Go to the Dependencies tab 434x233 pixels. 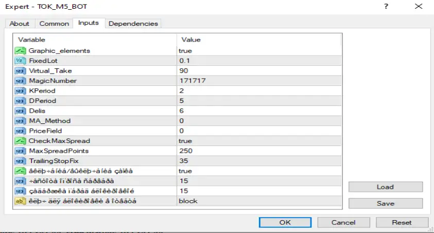tap(134, 24)
